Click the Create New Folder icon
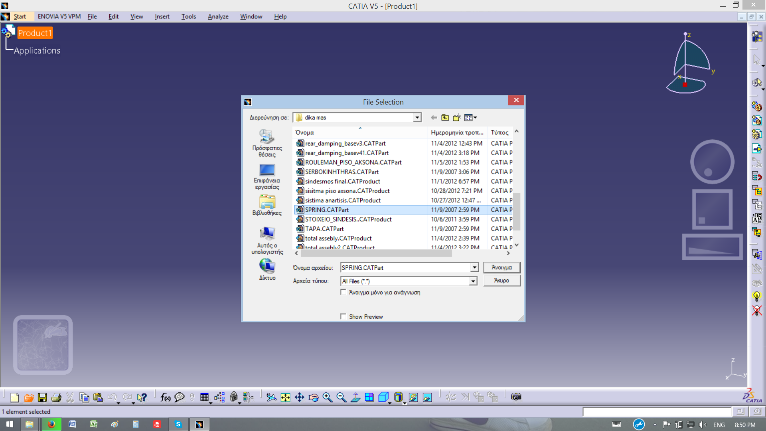This screenshot has height=431, width=766. [x=457, y=118]
